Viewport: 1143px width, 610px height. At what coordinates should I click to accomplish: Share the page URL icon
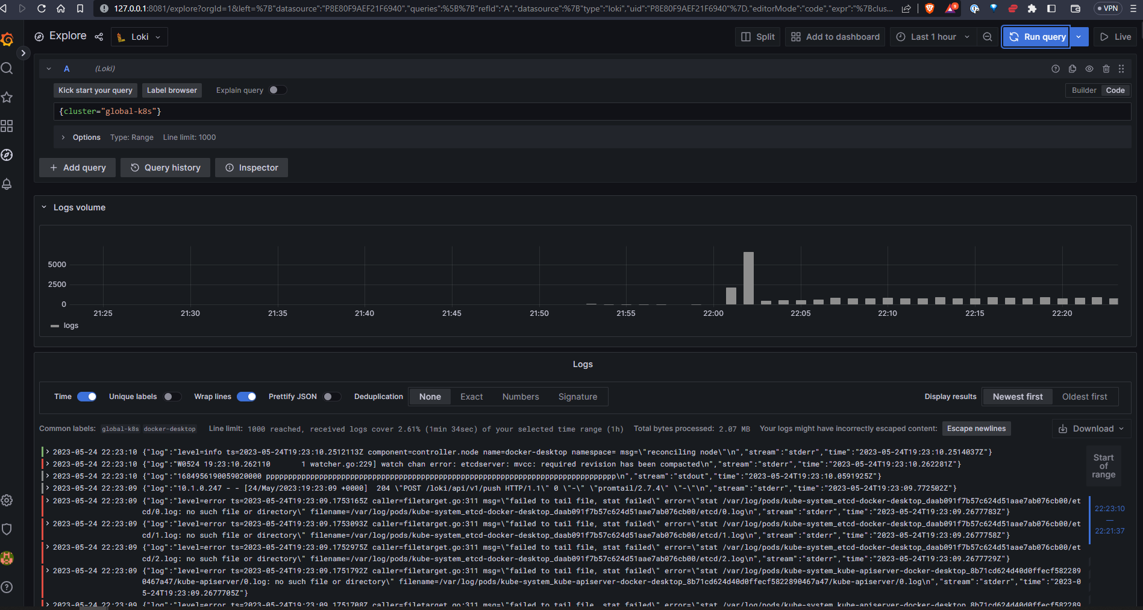click(906, 8)
